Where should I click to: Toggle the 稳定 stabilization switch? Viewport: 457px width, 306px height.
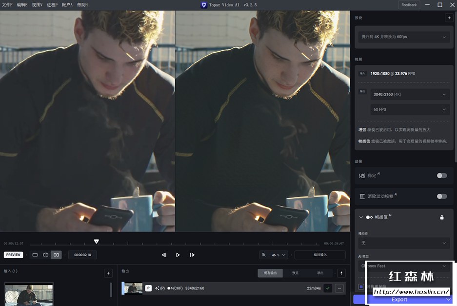coord(442,175)
